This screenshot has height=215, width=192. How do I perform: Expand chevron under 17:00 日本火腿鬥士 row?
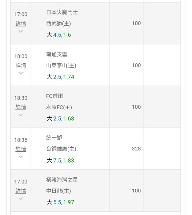[21, 32]
